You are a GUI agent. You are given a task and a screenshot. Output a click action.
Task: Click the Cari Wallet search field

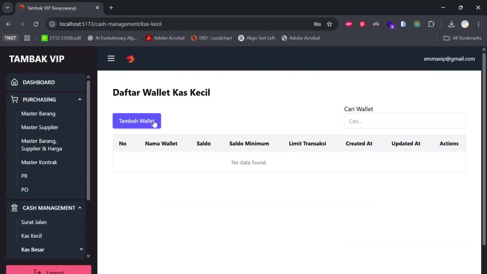coord(405,121)
